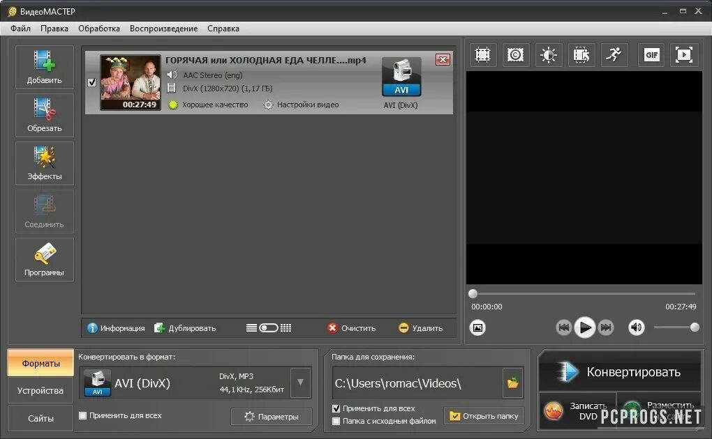Click the Записать DVD button

577,411
